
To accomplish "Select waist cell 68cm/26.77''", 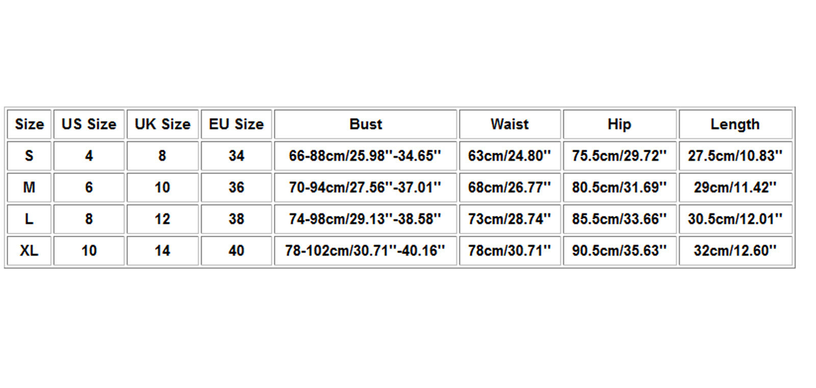I will [509, 187].
